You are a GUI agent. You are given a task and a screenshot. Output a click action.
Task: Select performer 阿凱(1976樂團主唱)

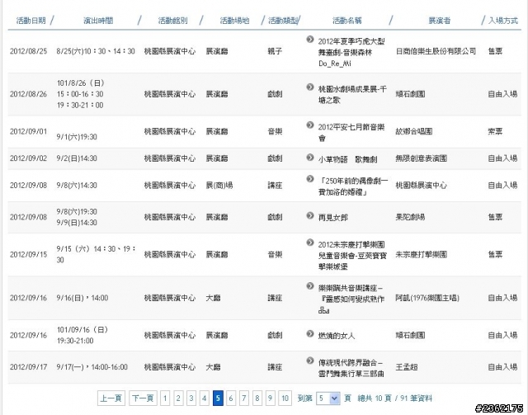(427, 298)
